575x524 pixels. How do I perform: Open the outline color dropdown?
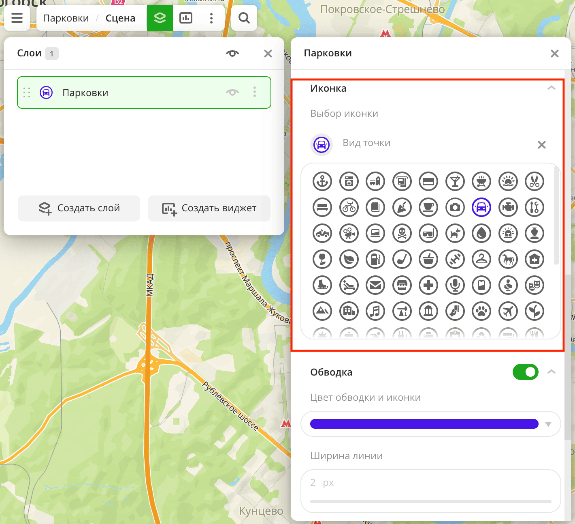point(548,424)
